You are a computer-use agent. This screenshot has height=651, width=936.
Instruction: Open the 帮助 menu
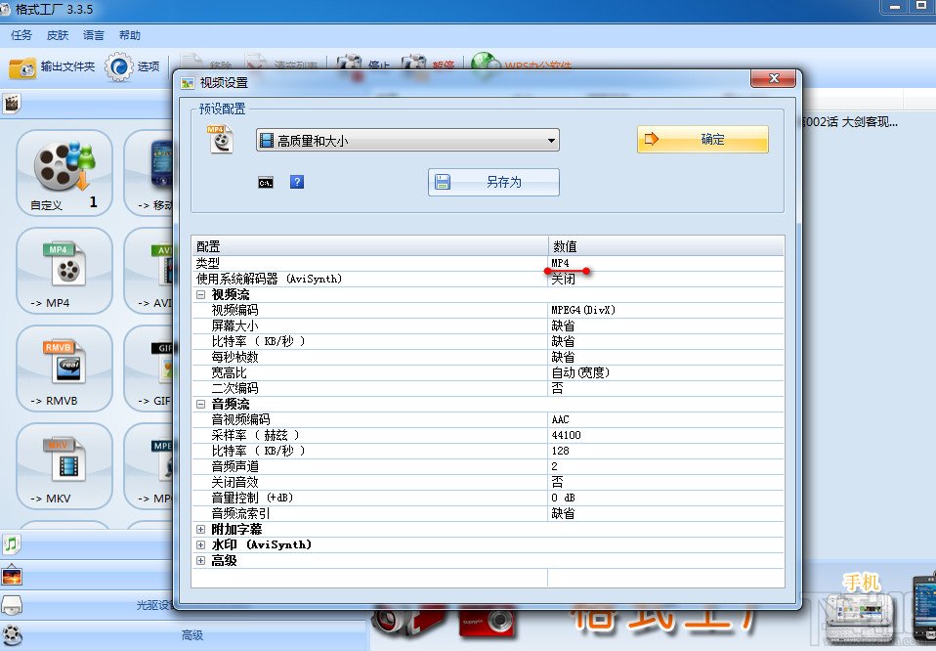pos(130,35)
